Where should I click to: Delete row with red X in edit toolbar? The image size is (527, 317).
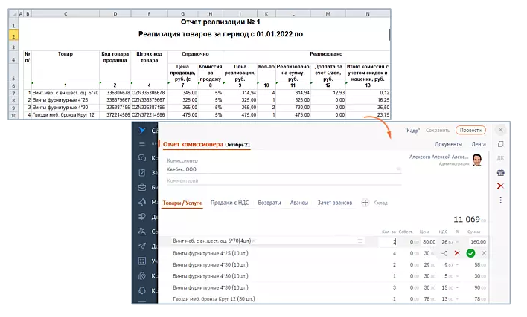pyautogui.click(x=457, y=253)
